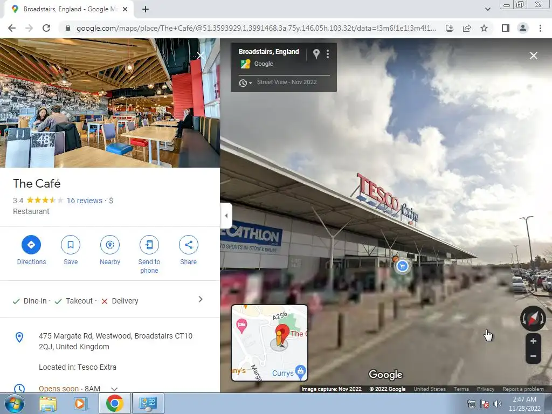Image resolution: width=552 pixels, height=414 pixels.
Task: Collapse the side panel arrow
Action: [x=226, y=216]
